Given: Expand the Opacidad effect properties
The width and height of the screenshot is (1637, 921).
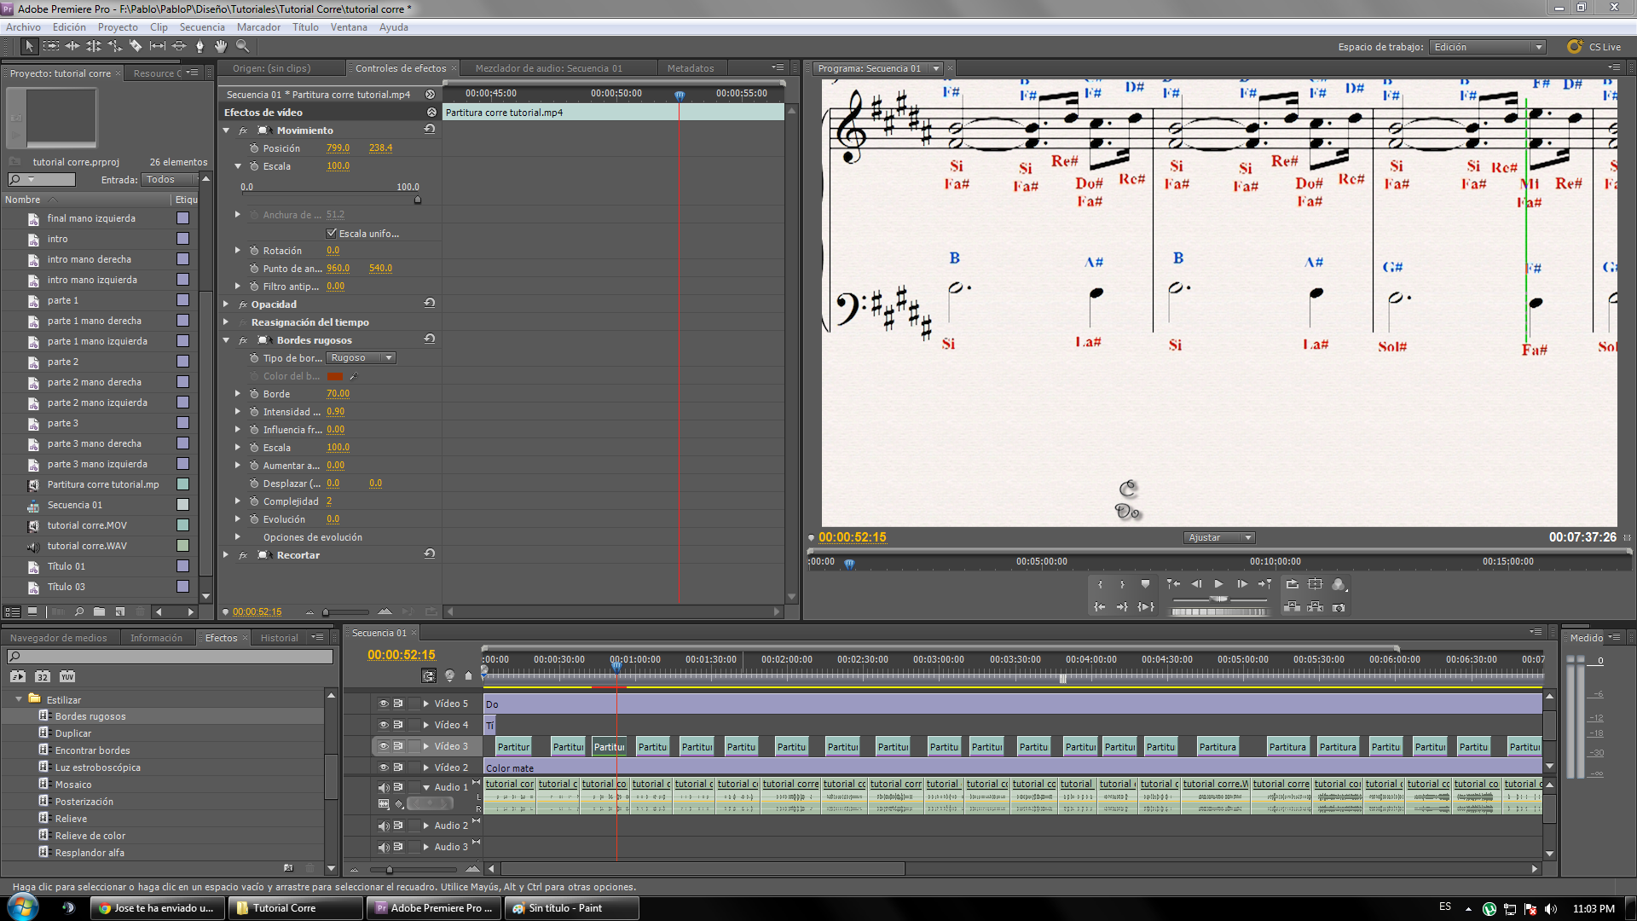Looking at the screenshot, I should coord(227,304).
